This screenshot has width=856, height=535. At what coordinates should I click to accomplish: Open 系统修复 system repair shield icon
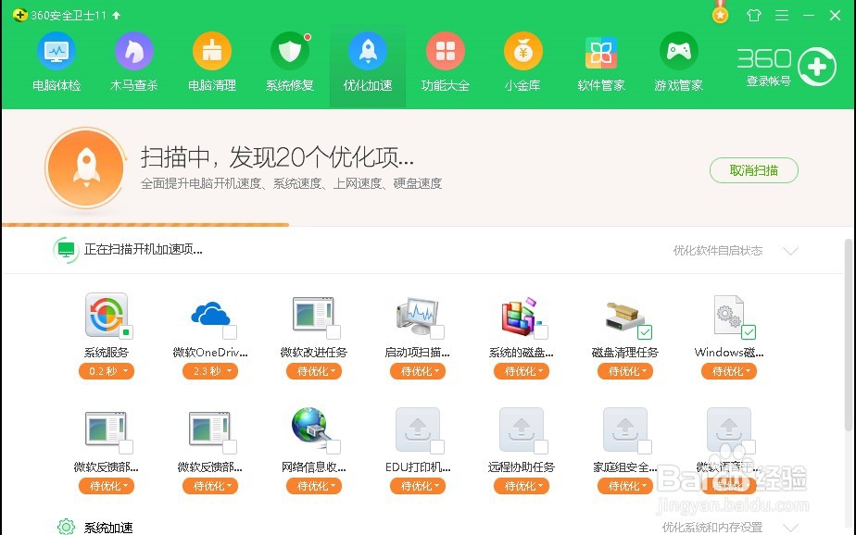pos(290,51)
